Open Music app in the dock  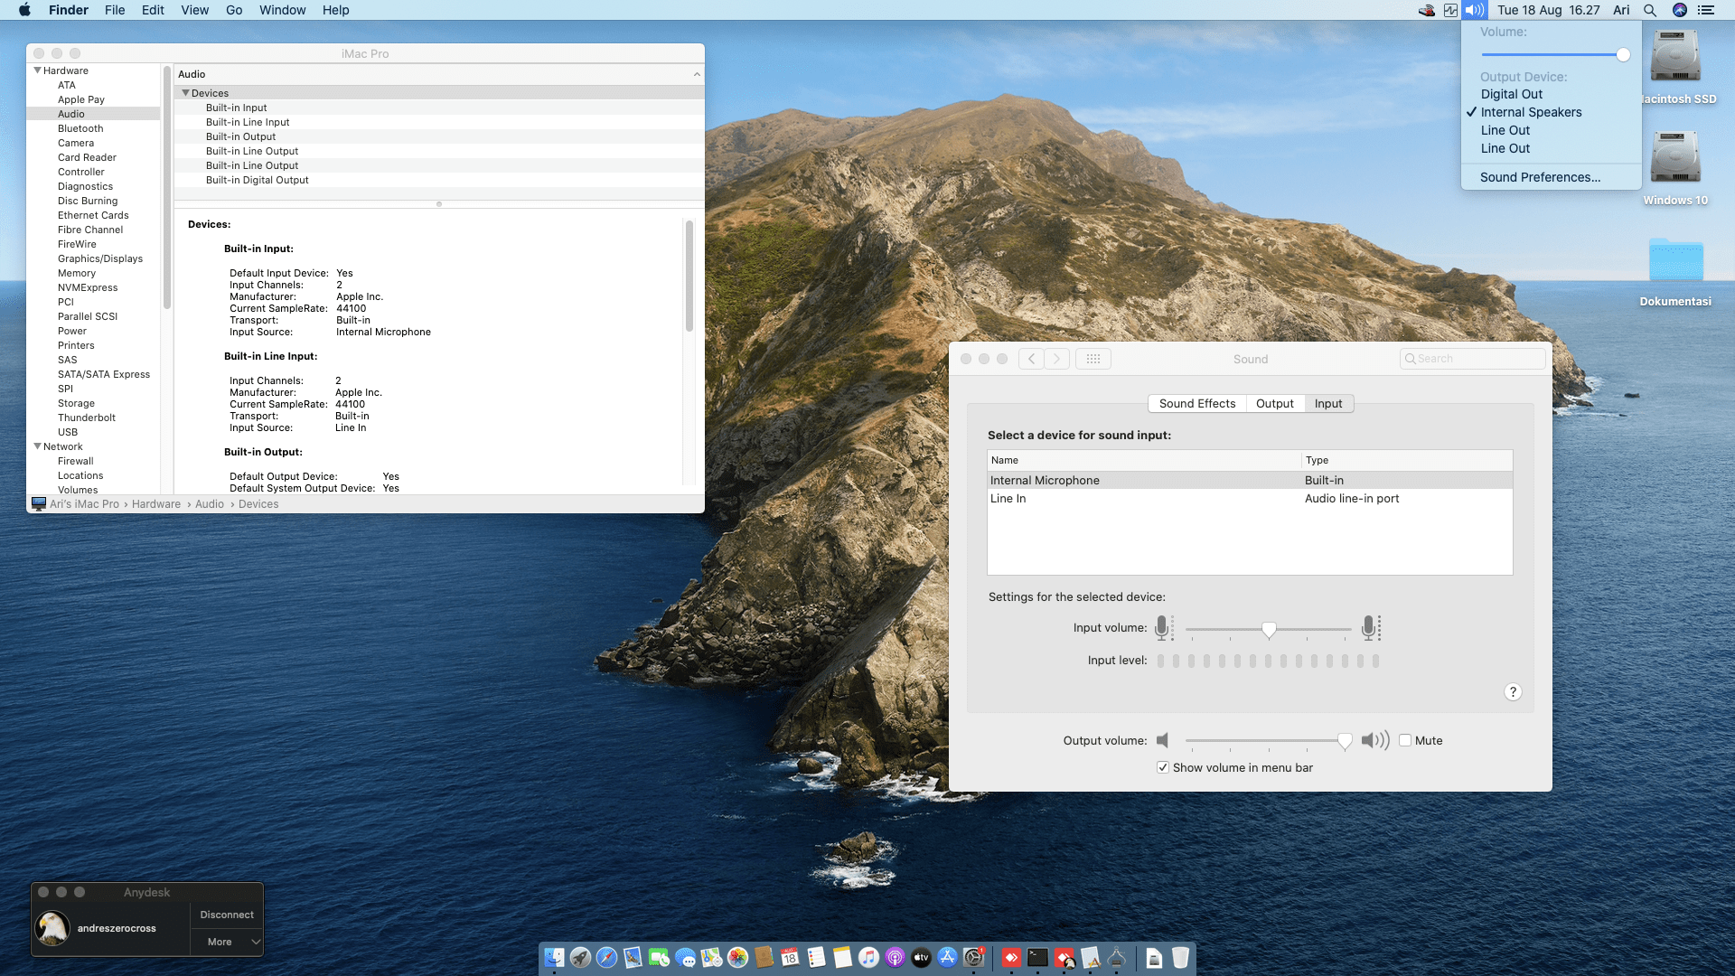point(868,958)
